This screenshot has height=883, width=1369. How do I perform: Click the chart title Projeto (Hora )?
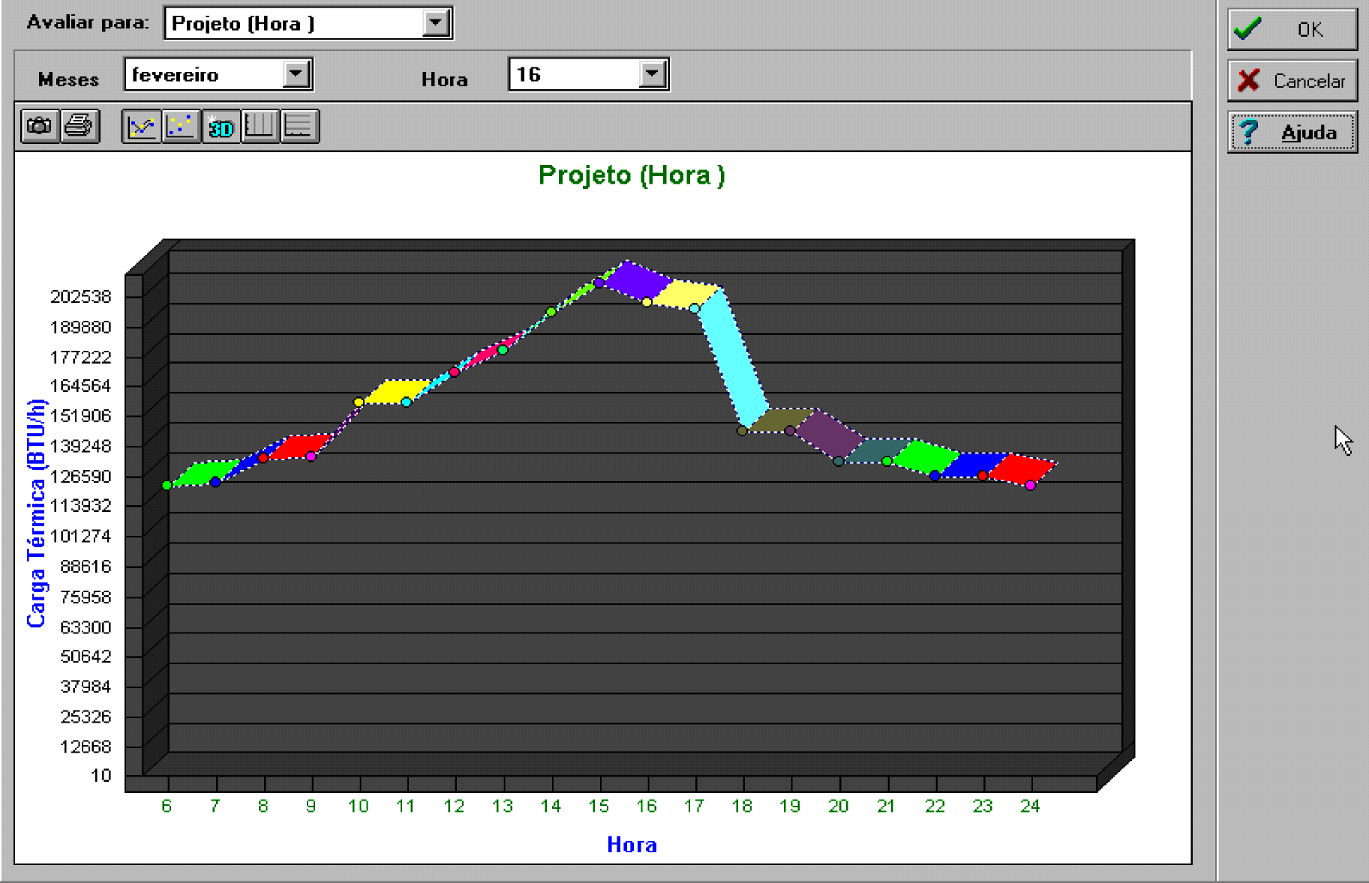(x=632, y=175)
